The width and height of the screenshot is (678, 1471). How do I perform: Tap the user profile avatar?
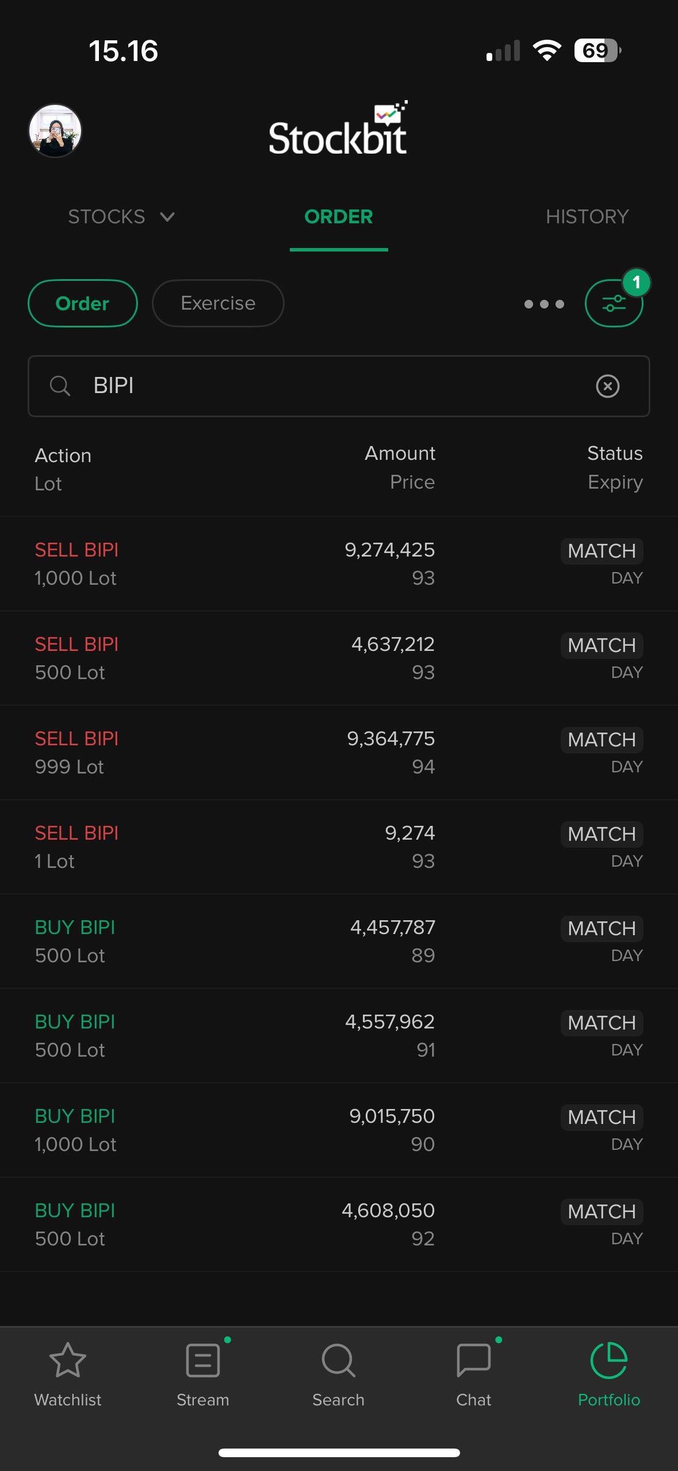pyautogui.click(x=55, y=131)
